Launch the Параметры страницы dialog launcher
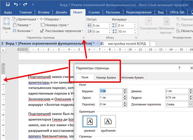 tap(84, 38)
